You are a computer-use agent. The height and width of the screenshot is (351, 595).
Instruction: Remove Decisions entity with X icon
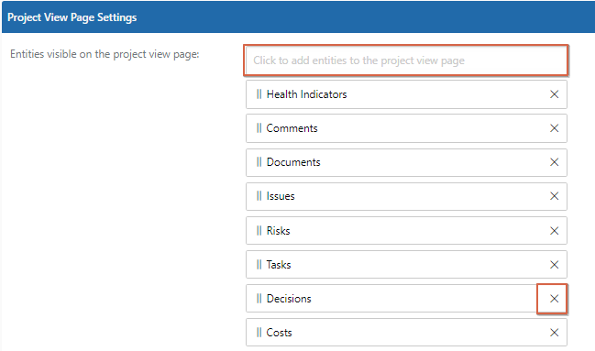554,299
